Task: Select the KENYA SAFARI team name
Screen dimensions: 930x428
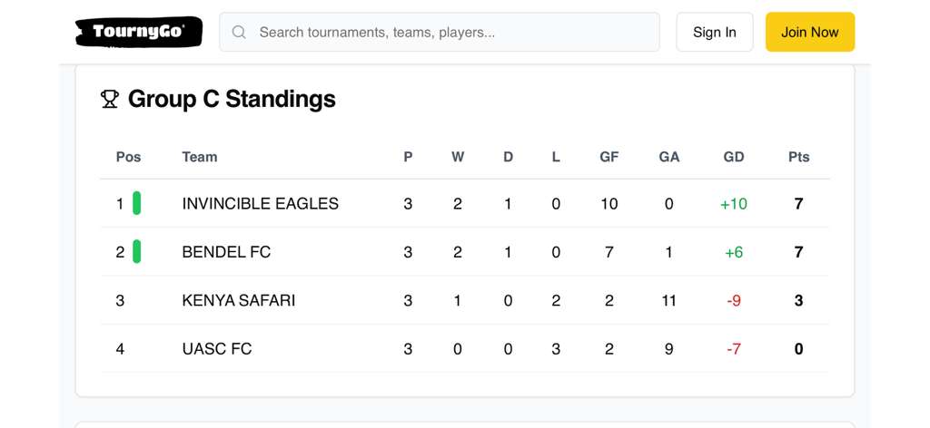Action: coord(238,300)
